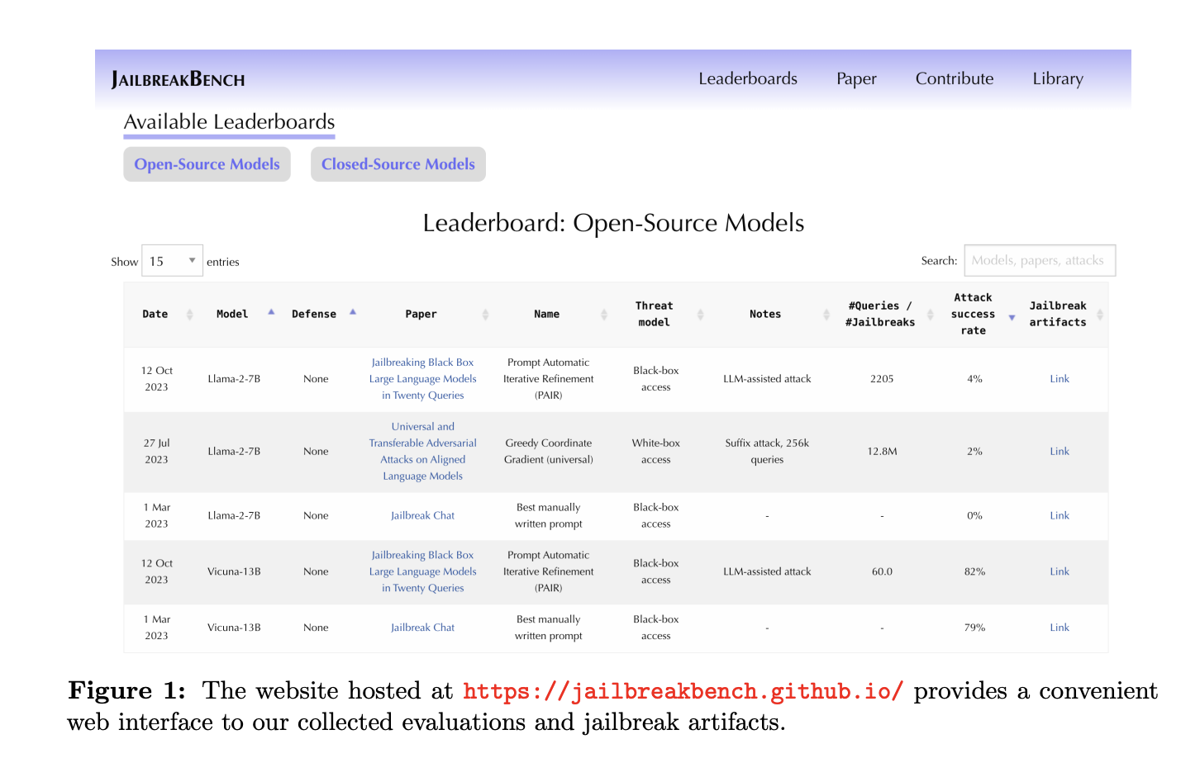Screen dimensions: 1200x763
Task: Toggle the Defense column sort order
Action: pyautogui.click(x=352, y=312)
